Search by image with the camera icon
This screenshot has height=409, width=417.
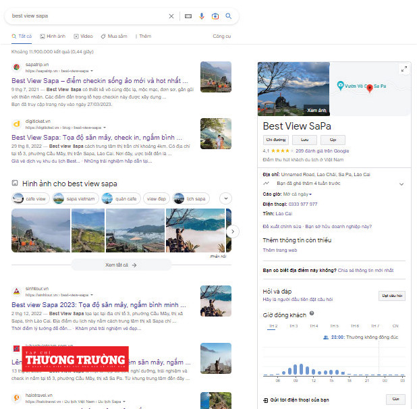(215, 16)
